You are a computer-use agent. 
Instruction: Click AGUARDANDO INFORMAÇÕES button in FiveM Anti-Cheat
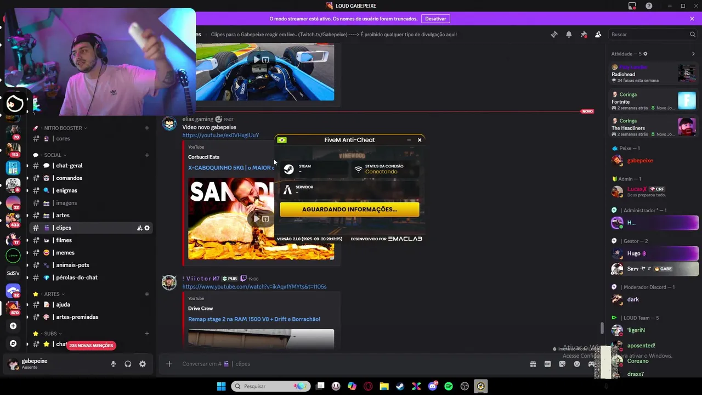coord(349,210)
